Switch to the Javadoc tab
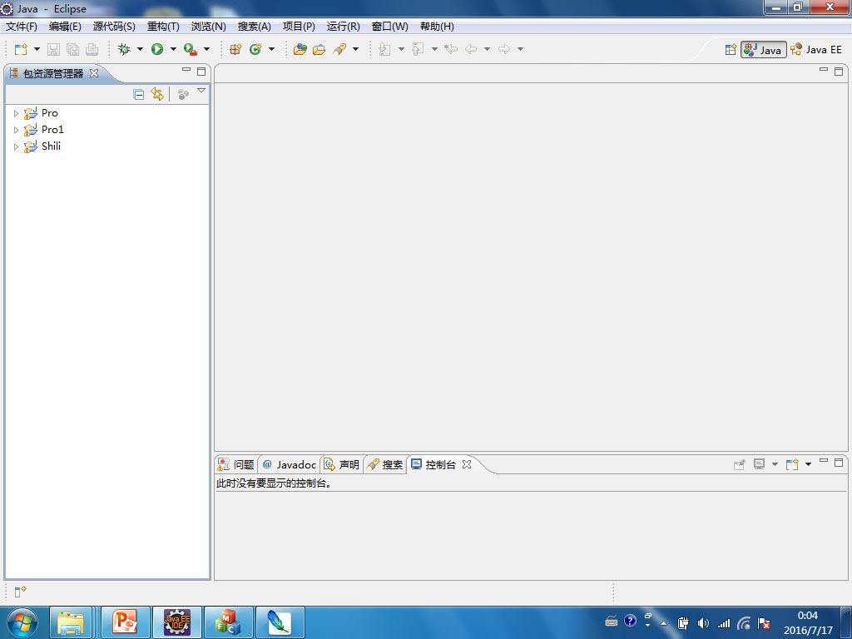 289,464
